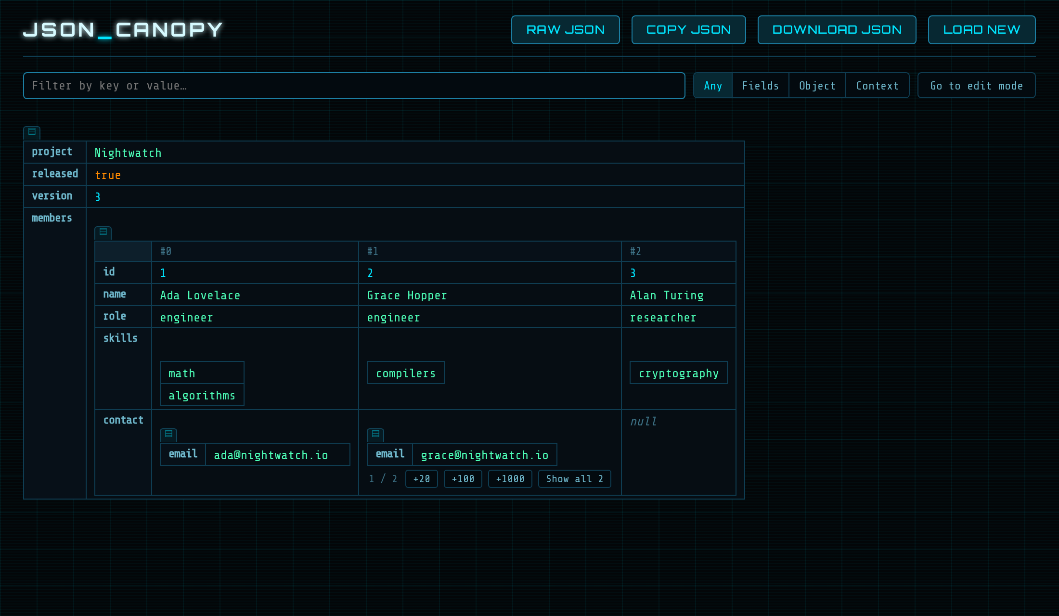This screenshot has height=616, width=1059.
Task: Click the skills row key
Action: click(x=123, y=369)
